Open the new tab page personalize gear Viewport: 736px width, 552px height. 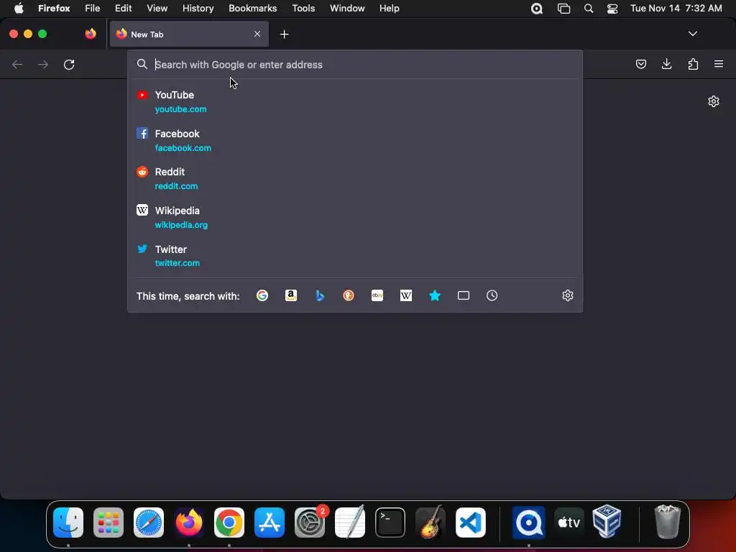pyautogui.click(x=714, y=101)
